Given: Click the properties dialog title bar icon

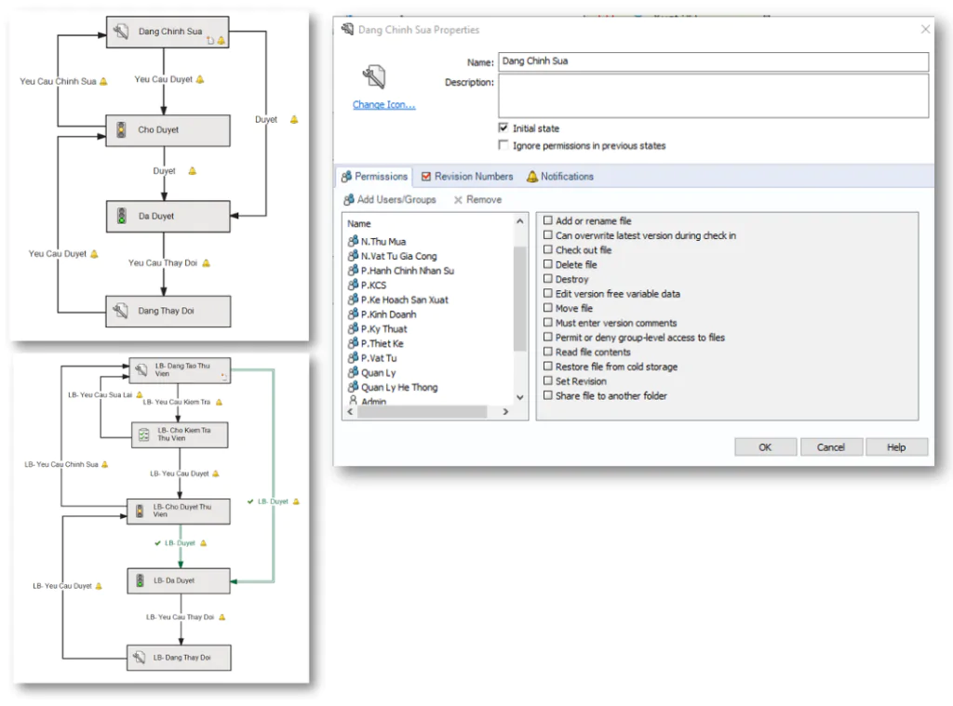Looking at the screenshot, I should pyautogui.click(x=348, y=29).
